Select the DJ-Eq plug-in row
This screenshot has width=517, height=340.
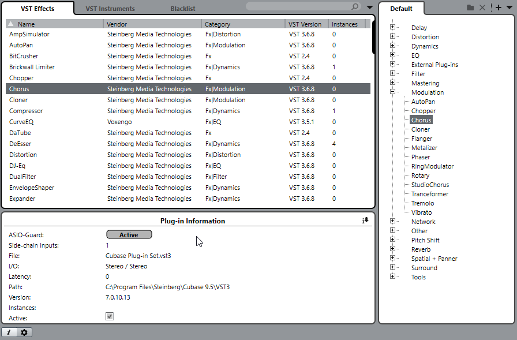coord(188,166)
